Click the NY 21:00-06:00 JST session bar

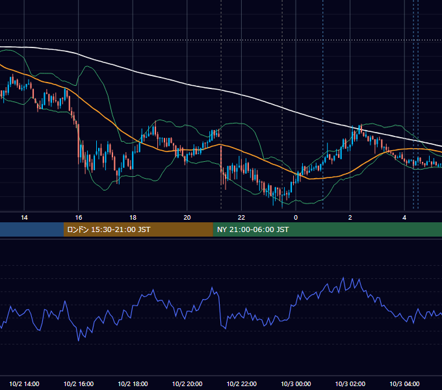(327, 229)
